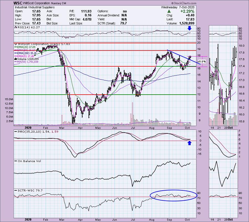
Task: Open the StockCharts.com credit link
Action: click(x=184, y=3)
